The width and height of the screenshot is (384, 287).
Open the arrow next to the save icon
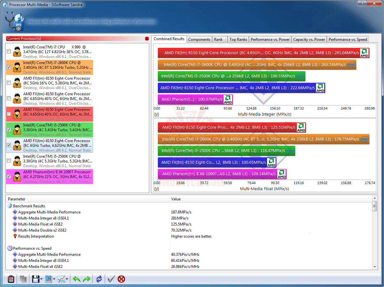point(42,280)
